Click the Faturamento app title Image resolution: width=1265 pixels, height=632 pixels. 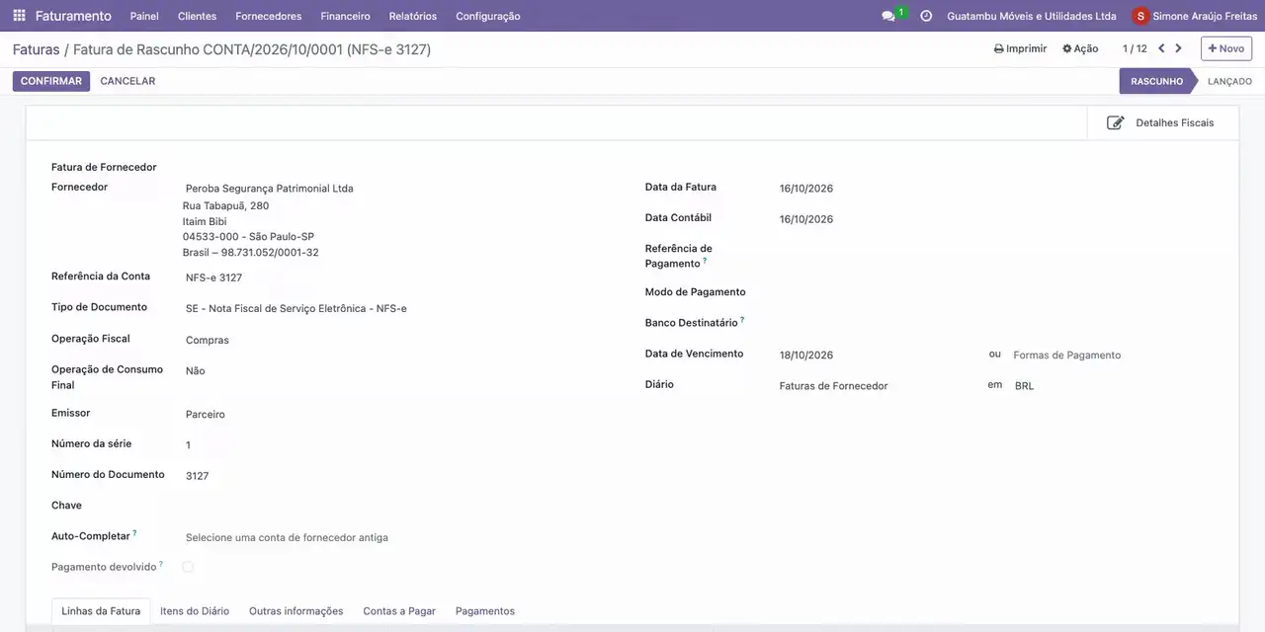pyautogui.click(x=73, y=16)
